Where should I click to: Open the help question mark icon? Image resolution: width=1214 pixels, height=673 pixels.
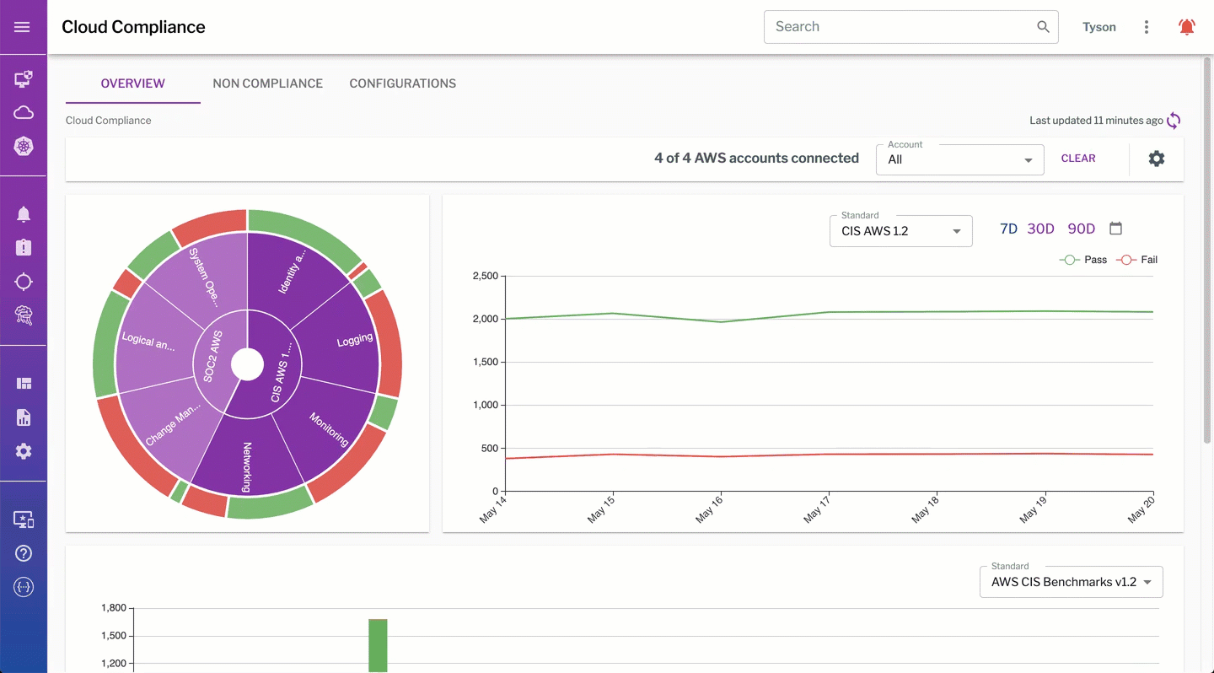click(24, 553)
